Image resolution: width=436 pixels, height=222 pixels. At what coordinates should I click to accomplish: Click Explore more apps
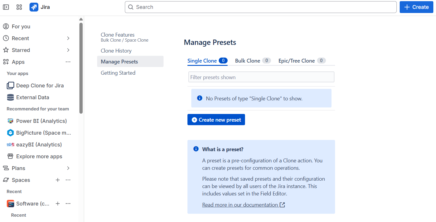[x=39, y=156]
